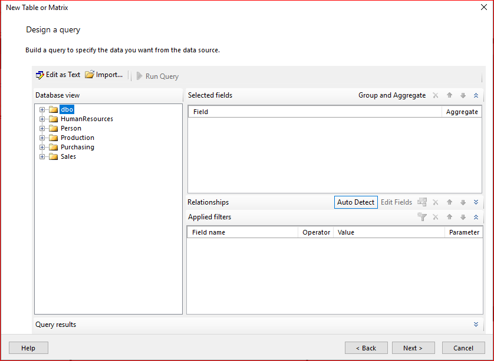Image resolution: width=494 pixels, height=361 pixels.
Task: Collapse the Selected fields section
Action: tap(476, 95)
